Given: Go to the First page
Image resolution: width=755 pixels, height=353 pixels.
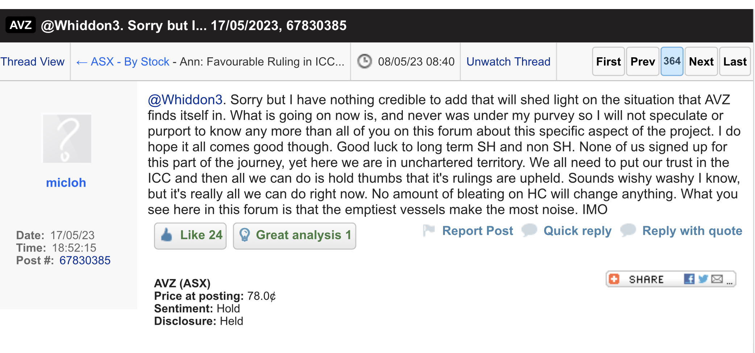Looking at the screenshot, I should click(608, 61).
